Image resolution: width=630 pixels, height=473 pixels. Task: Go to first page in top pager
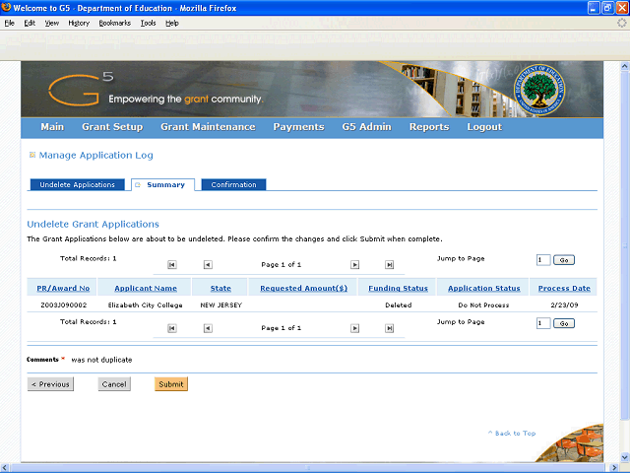pyautogui.click(x=172, y=265)
